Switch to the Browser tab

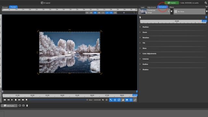click(x=5, y=7)
